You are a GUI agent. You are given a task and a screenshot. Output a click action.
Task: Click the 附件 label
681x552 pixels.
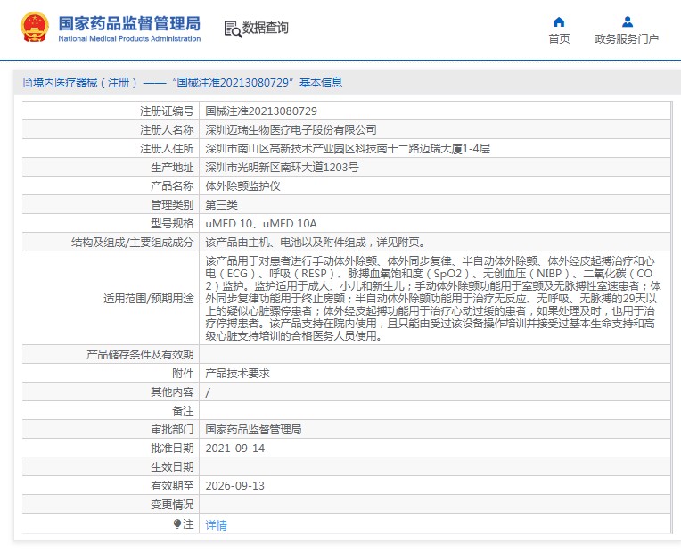tap(183, 374)
